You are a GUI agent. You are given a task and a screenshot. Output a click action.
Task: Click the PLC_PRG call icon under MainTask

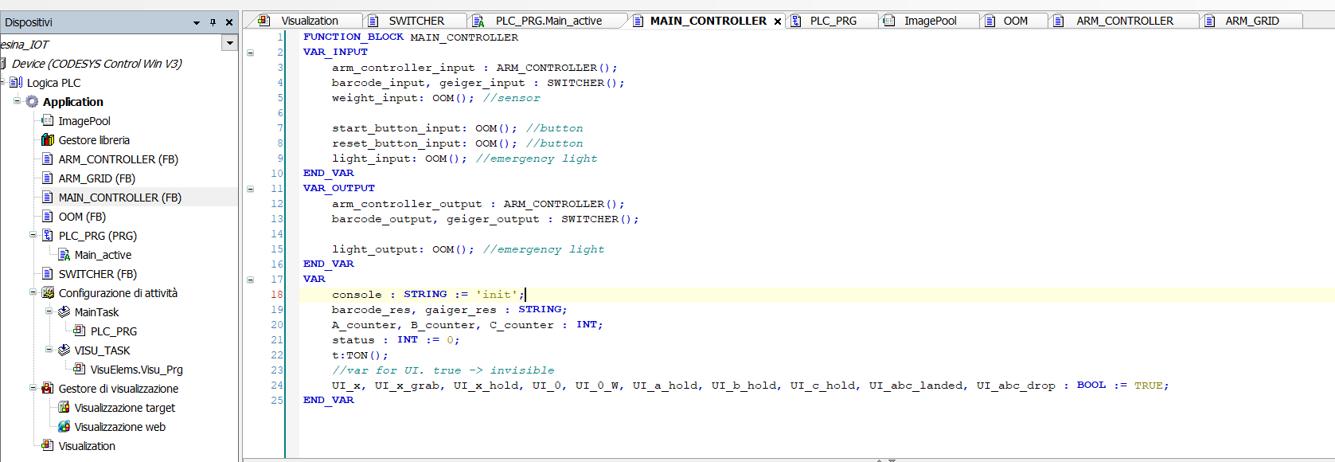80,331
